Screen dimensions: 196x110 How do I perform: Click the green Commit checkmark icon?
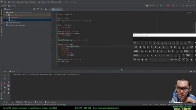coord(180,6)
